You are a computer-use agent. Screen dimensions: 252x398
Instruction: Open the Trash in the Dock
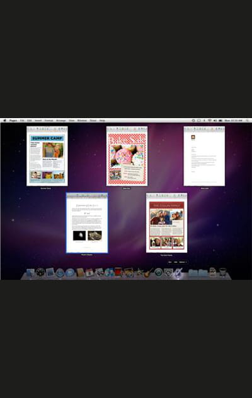222,272
